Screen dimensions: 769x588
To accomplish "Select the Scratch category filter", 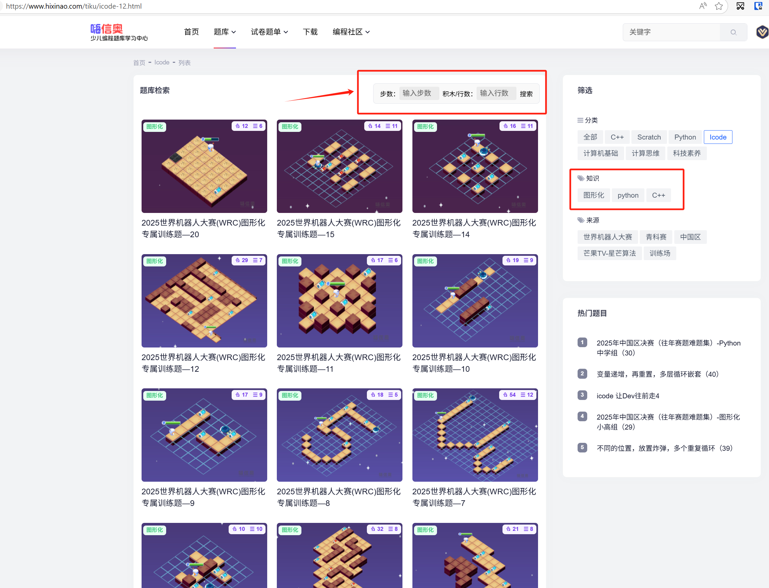I will pos(649,137).
